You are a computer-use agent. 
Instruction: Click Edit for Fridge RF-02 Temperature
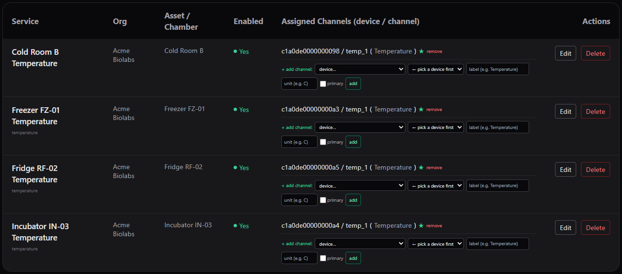tap(565, 170)
